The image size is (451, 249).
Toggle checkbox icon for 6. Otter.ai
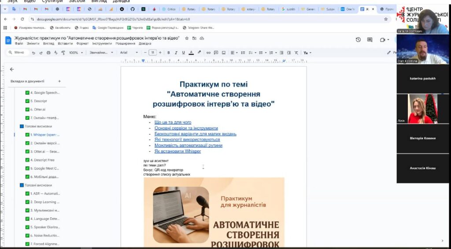pos(27,110)
